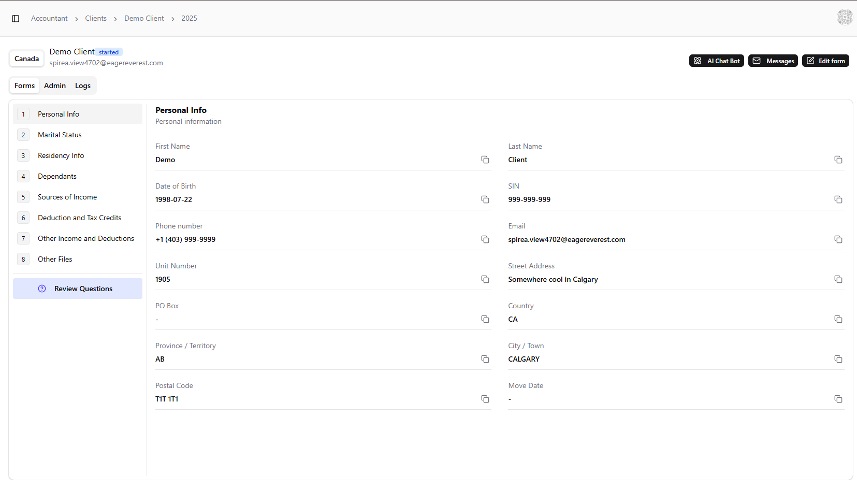Copy the Email field value
This screenshot has height=488, width=857.
pyautogui.click(x=838, y=239)
